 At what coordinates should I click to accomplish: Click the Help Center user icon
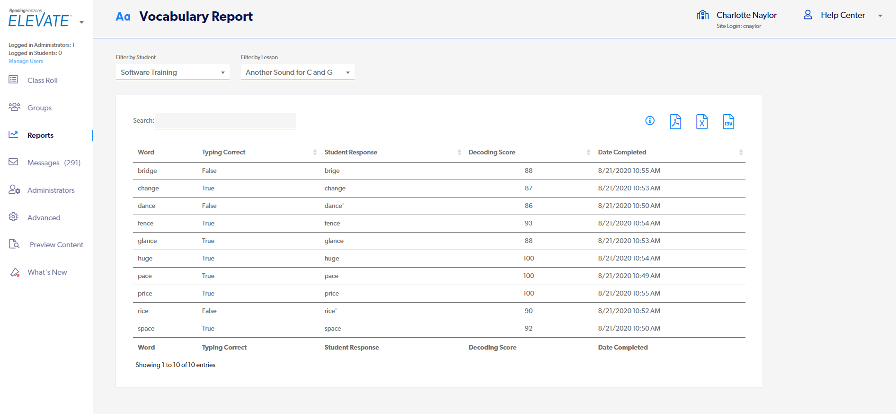pyautogui.click(x=808, y=15)
